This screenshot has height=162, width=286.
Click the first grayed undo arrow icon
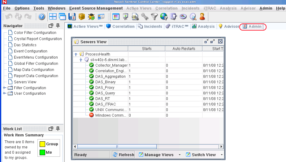pos(9,17)
